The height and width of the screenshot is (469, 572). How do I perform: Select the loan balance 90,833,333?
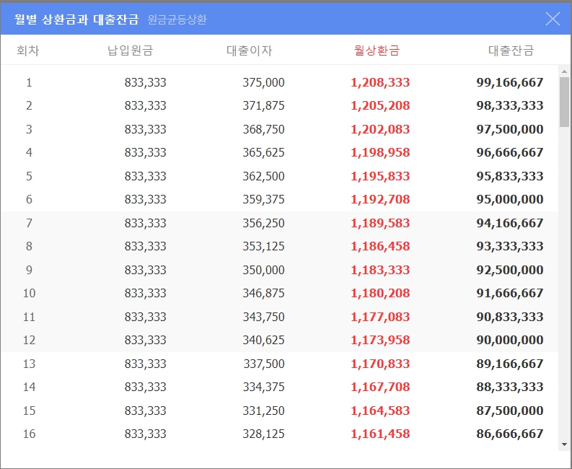point(510,317)
